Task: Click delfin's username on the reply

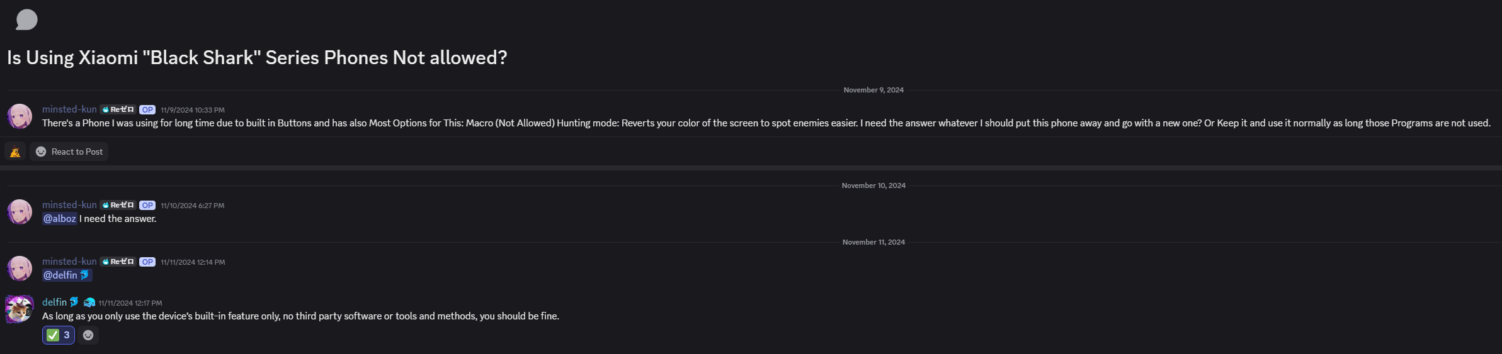Action: (x=55, y=302)
